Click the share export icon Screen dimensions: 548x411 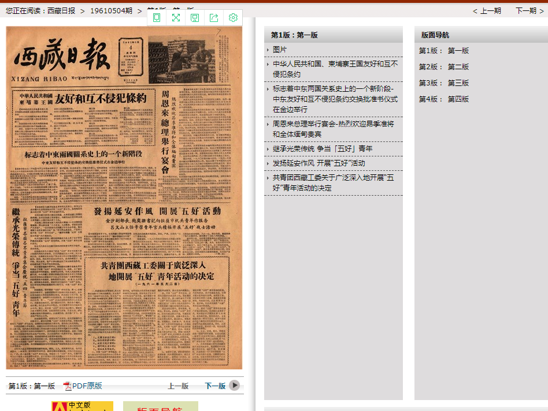[x=214, y=17]
